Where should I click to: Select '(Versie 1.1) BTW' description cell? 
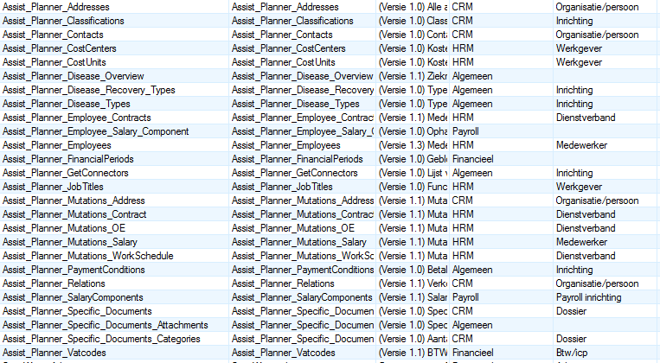[x=413, y=353]
